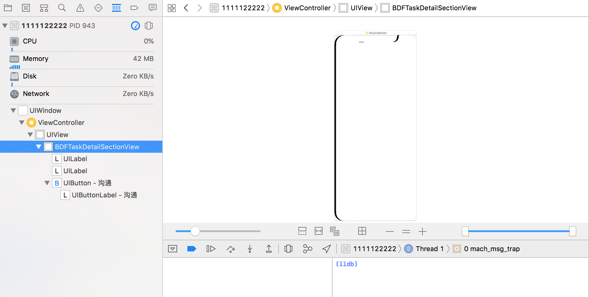Viewport: 589px width, 297px height.
Task: Select the Network gauge row
Action: 81,94
